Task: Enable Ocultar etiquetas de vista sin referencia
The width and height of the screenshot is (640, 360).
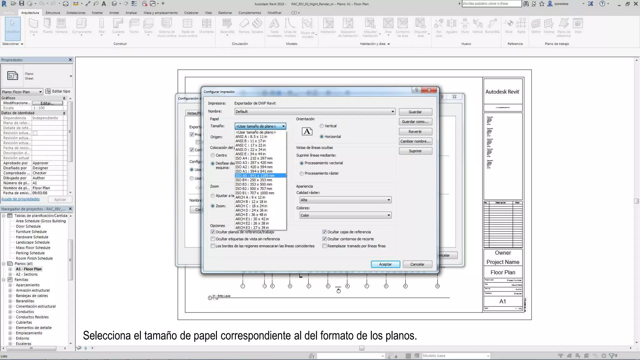Action: click(x=213, y=239)
